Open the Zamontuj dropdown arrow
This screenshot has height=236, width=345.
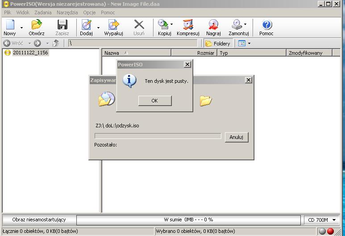pos(245,24)
